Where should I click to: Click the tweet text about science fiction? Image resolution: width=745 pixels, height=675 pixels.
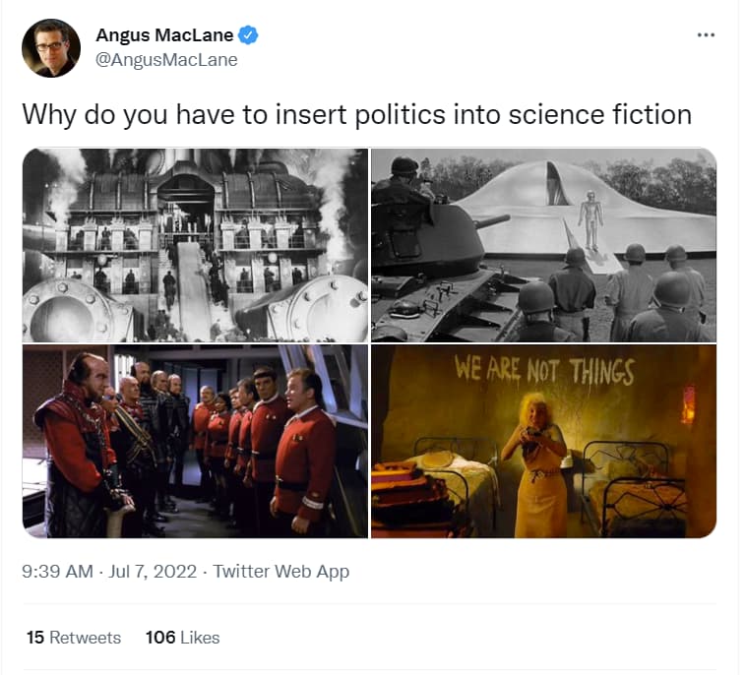pos(357,114)
